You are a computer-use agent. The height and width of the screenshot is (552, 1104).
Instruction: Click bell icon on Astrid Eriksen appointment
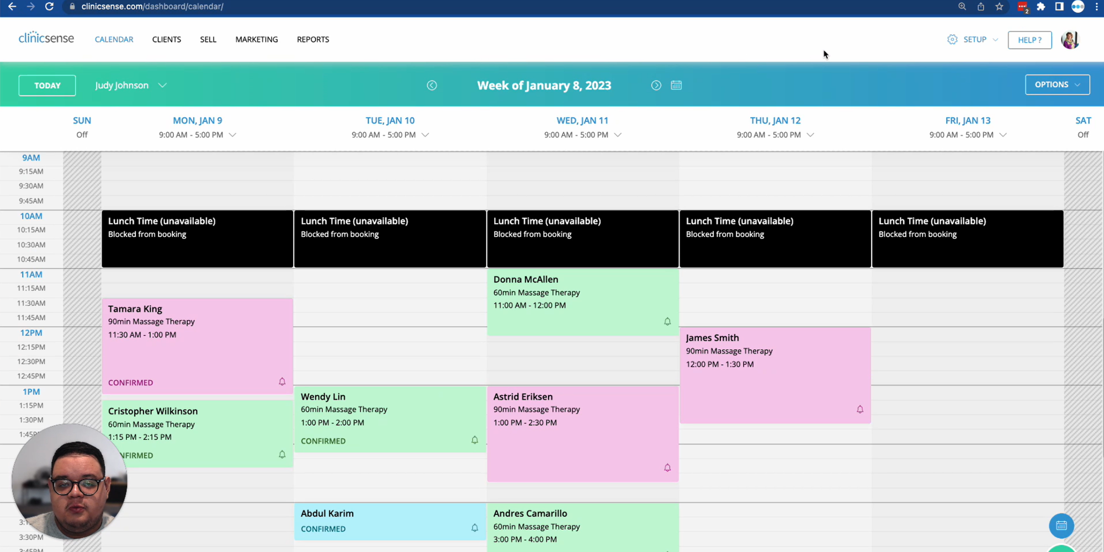tap(667, 468)
